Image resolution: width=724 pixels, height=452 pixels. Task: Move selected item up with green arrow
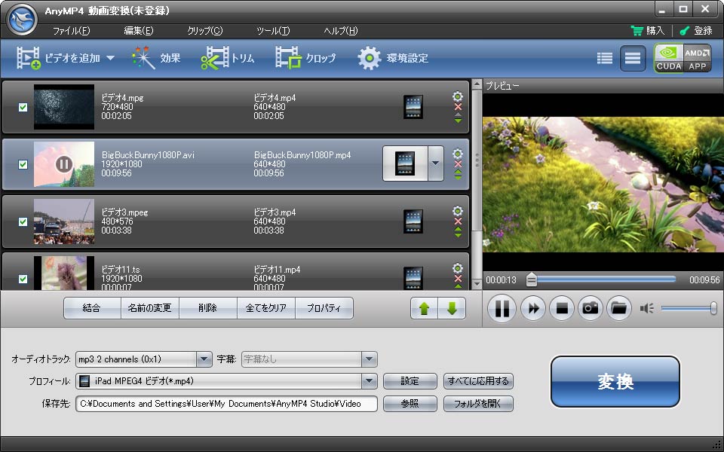[424, 308]
